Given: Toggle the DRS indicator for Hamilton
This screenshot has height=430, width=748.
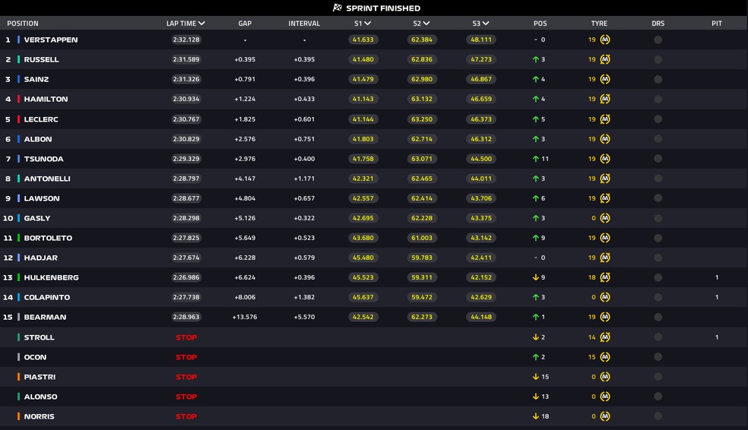Looking at the screenshot, I should tap(658, 99).
